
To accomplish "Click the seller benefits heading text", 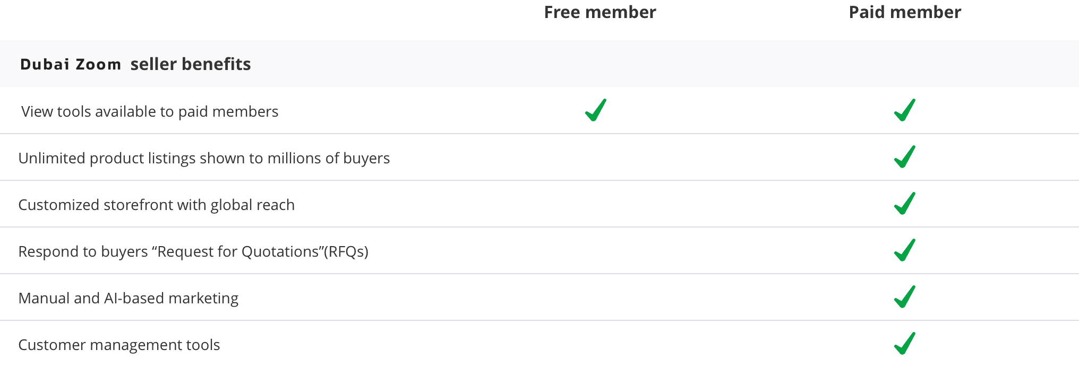I will (191, 65).
